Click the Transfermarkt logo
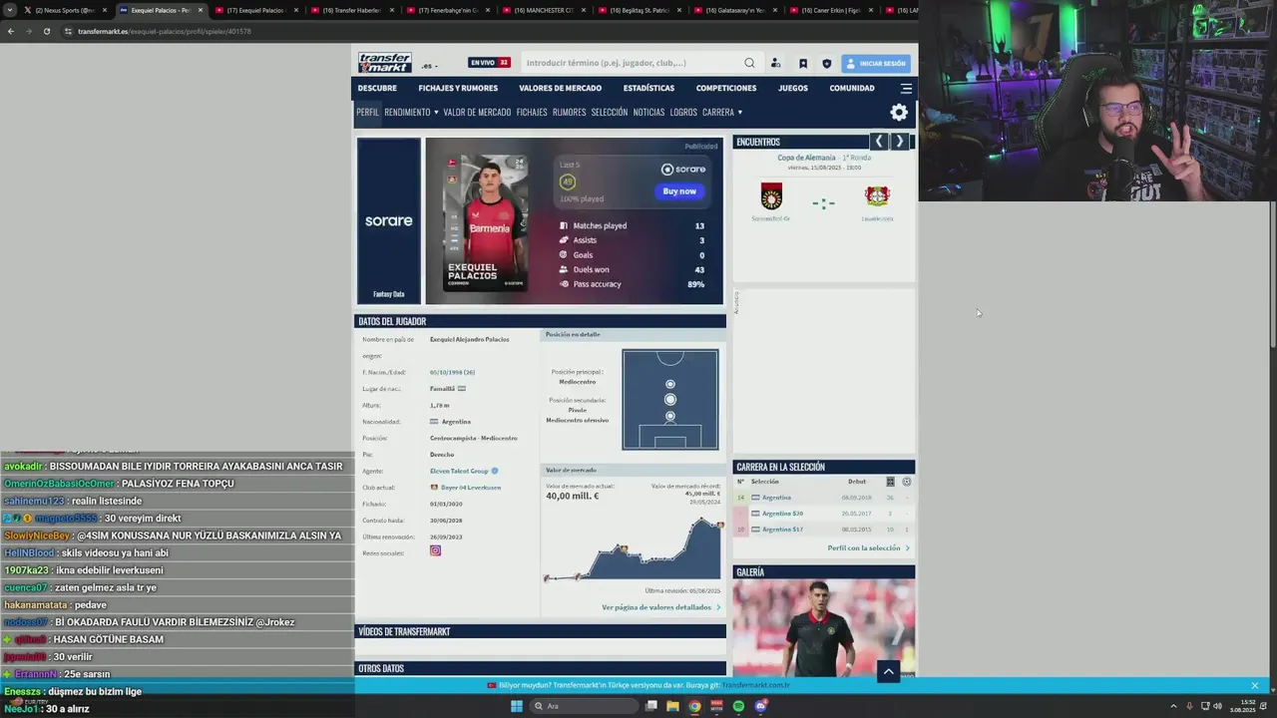Viewport: 1277px width, 718px height. coord(385,63)
